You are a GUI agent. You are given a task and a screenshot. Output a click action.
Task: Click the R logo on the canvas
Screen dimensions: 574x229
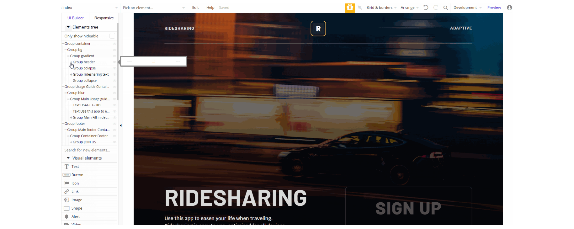tap(318, 29)
